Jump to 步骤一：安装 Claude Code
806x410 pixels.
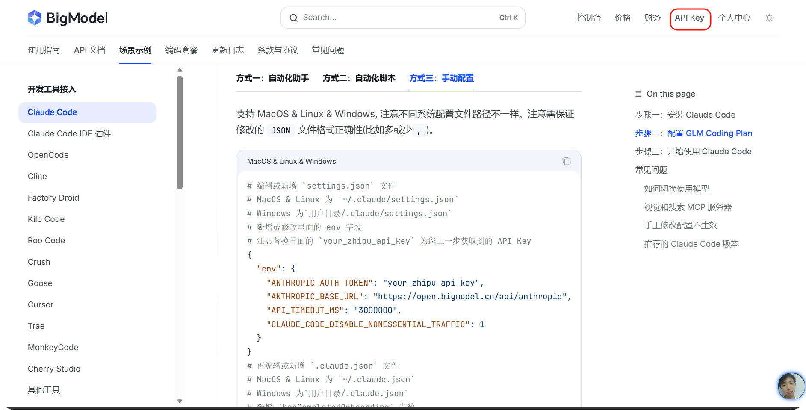click(685, 115)
